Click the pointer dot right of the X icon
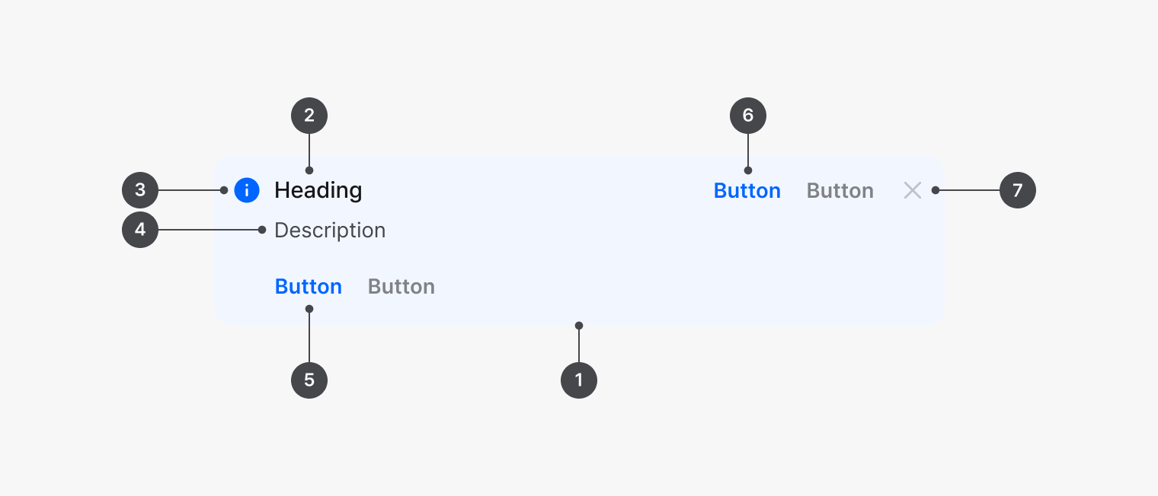This screenshot has width=1158, height=496. click(x=936, y=190)
